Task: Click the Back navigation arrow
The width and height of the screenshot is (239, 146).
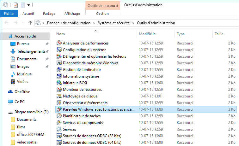Action: coord(6,23)
